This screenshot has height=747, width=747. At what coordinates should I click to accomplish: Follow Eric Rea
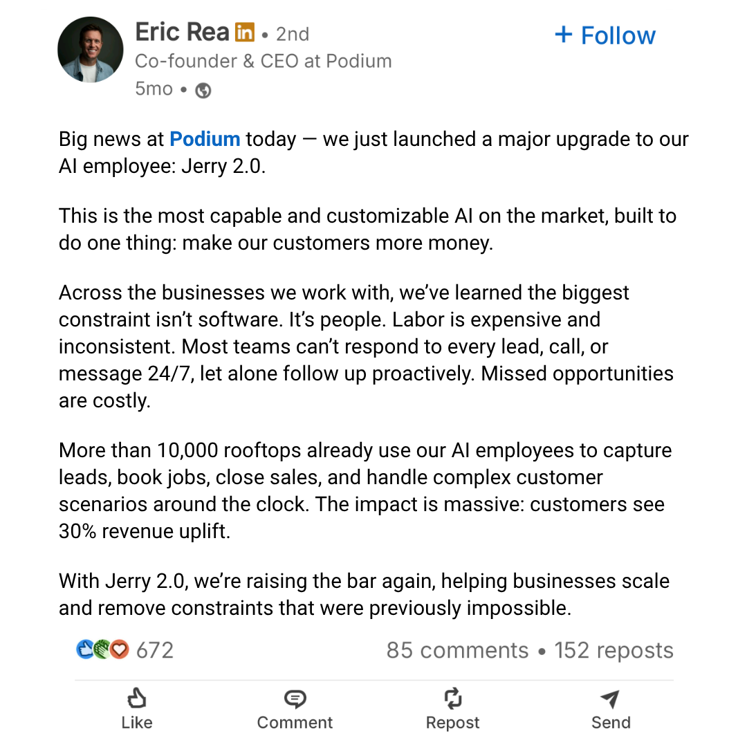pyautogui.click(x=605, y=35)
